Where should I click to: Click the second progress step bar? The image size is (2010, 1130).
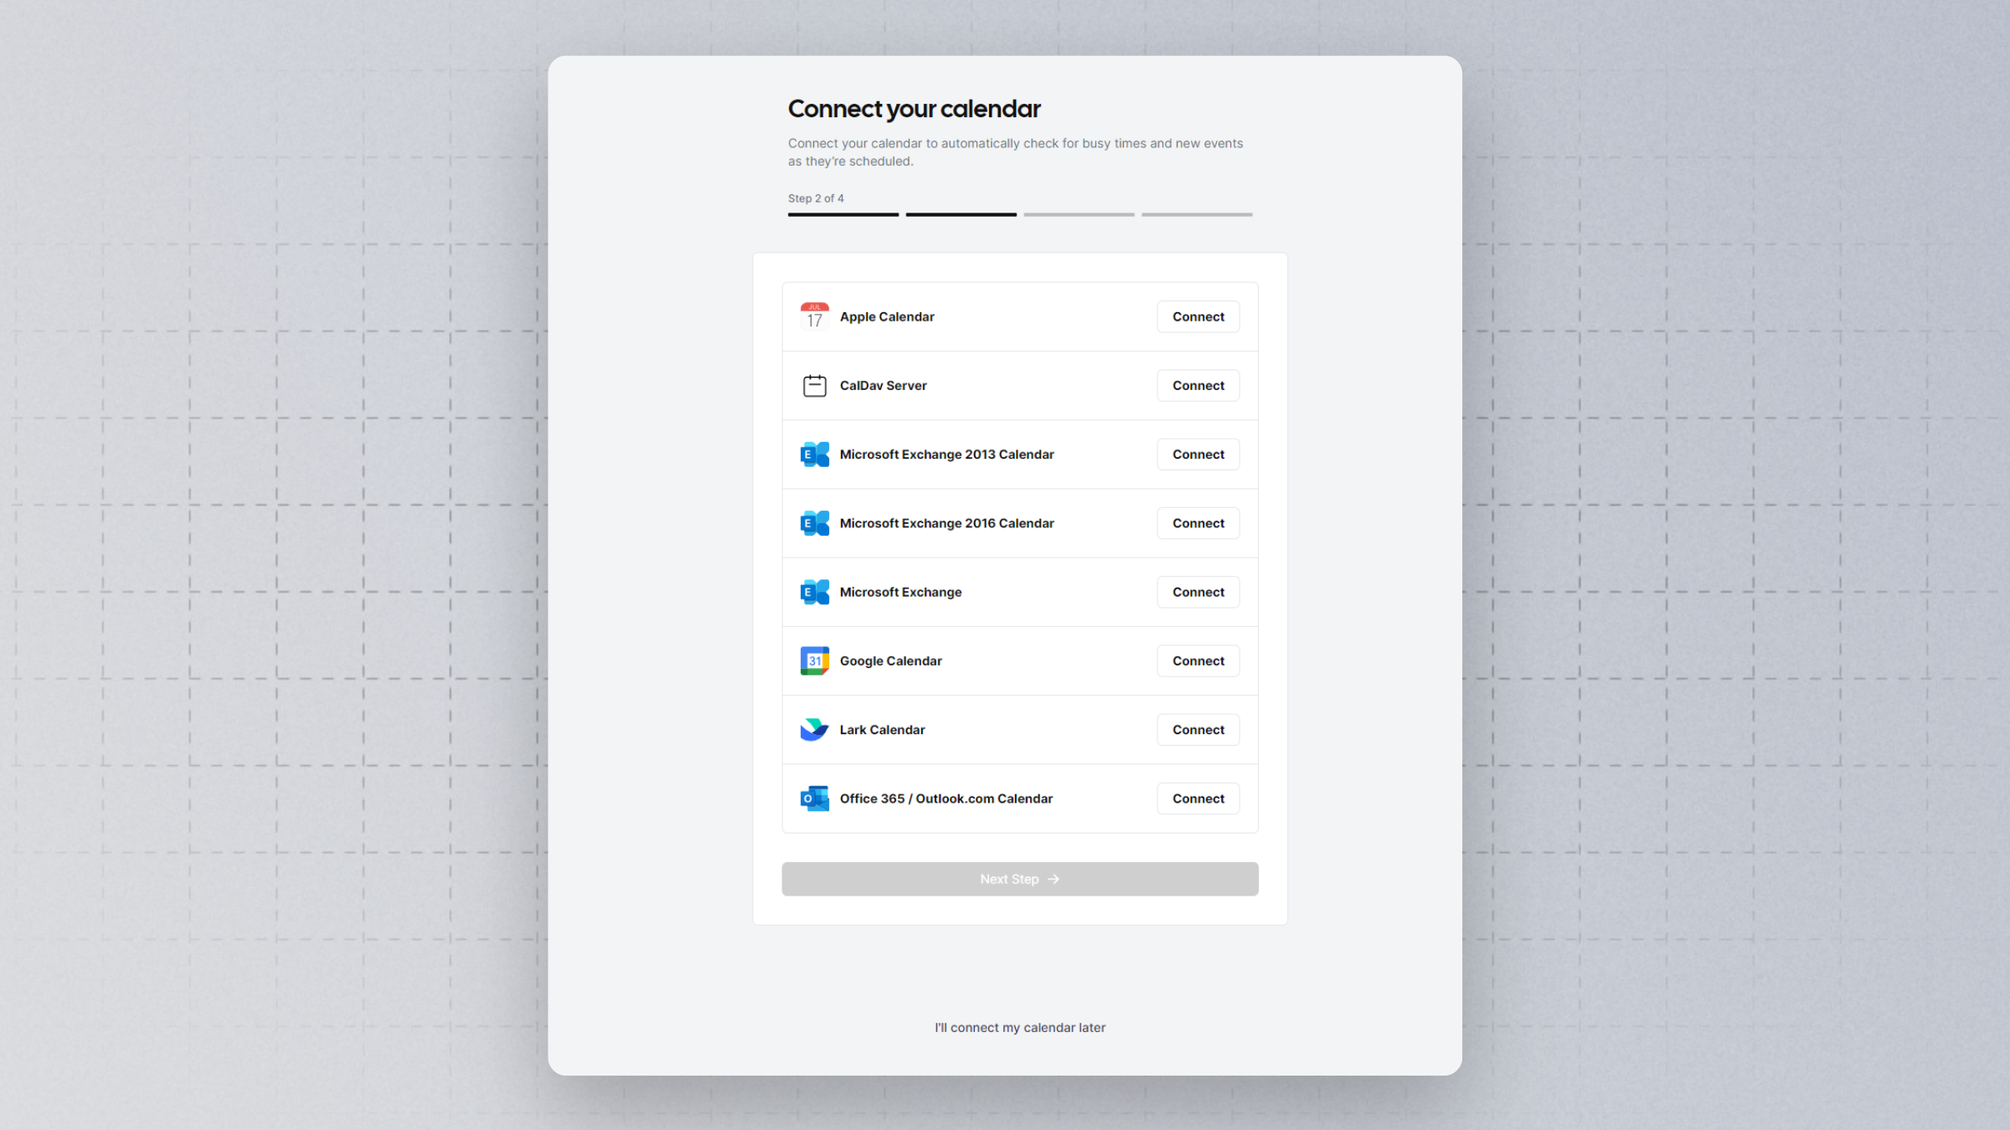[961, 214]
